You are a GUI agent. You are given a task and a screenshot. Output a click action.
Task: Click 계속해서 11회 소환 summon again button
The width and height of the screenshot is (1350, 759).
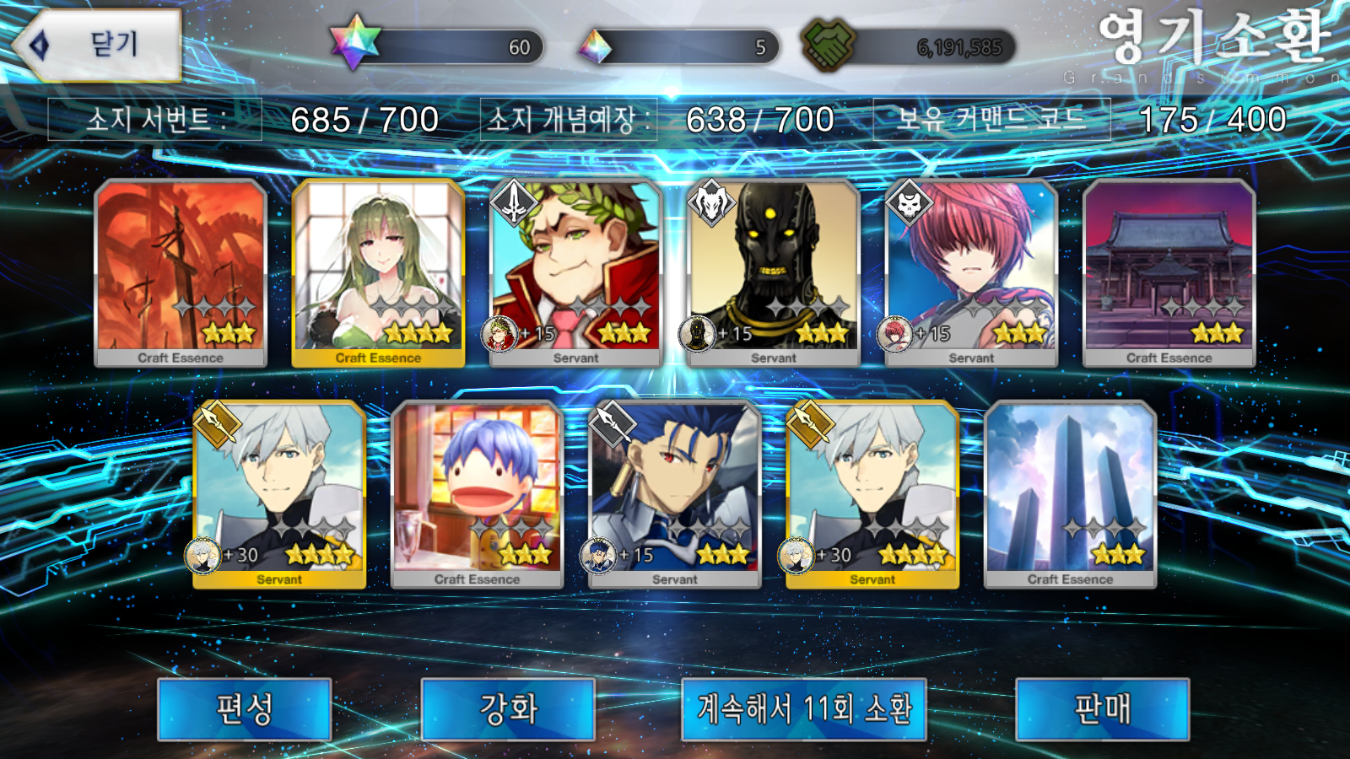coord(804,709)
